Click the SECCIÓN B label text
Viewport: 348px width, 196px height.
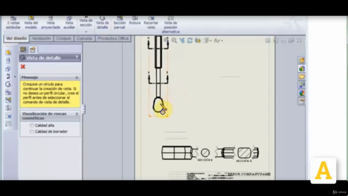tap(205, 160)
